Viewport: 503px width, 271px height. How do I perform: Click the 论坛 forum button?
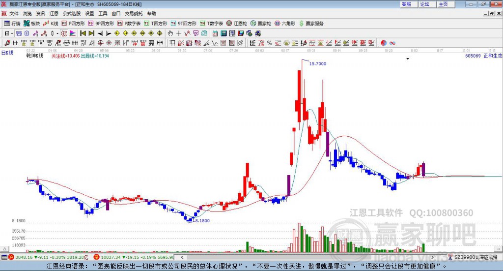[427, 4]
